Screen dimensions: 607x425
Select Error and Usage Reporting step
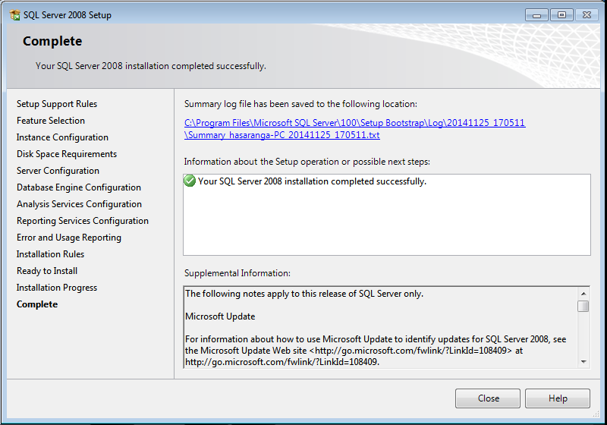[x=69, y=237]
